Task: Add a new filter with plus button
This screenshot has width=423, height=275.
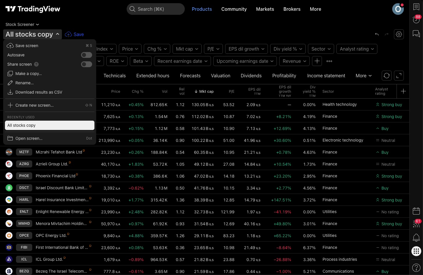Action: (317, 61)
